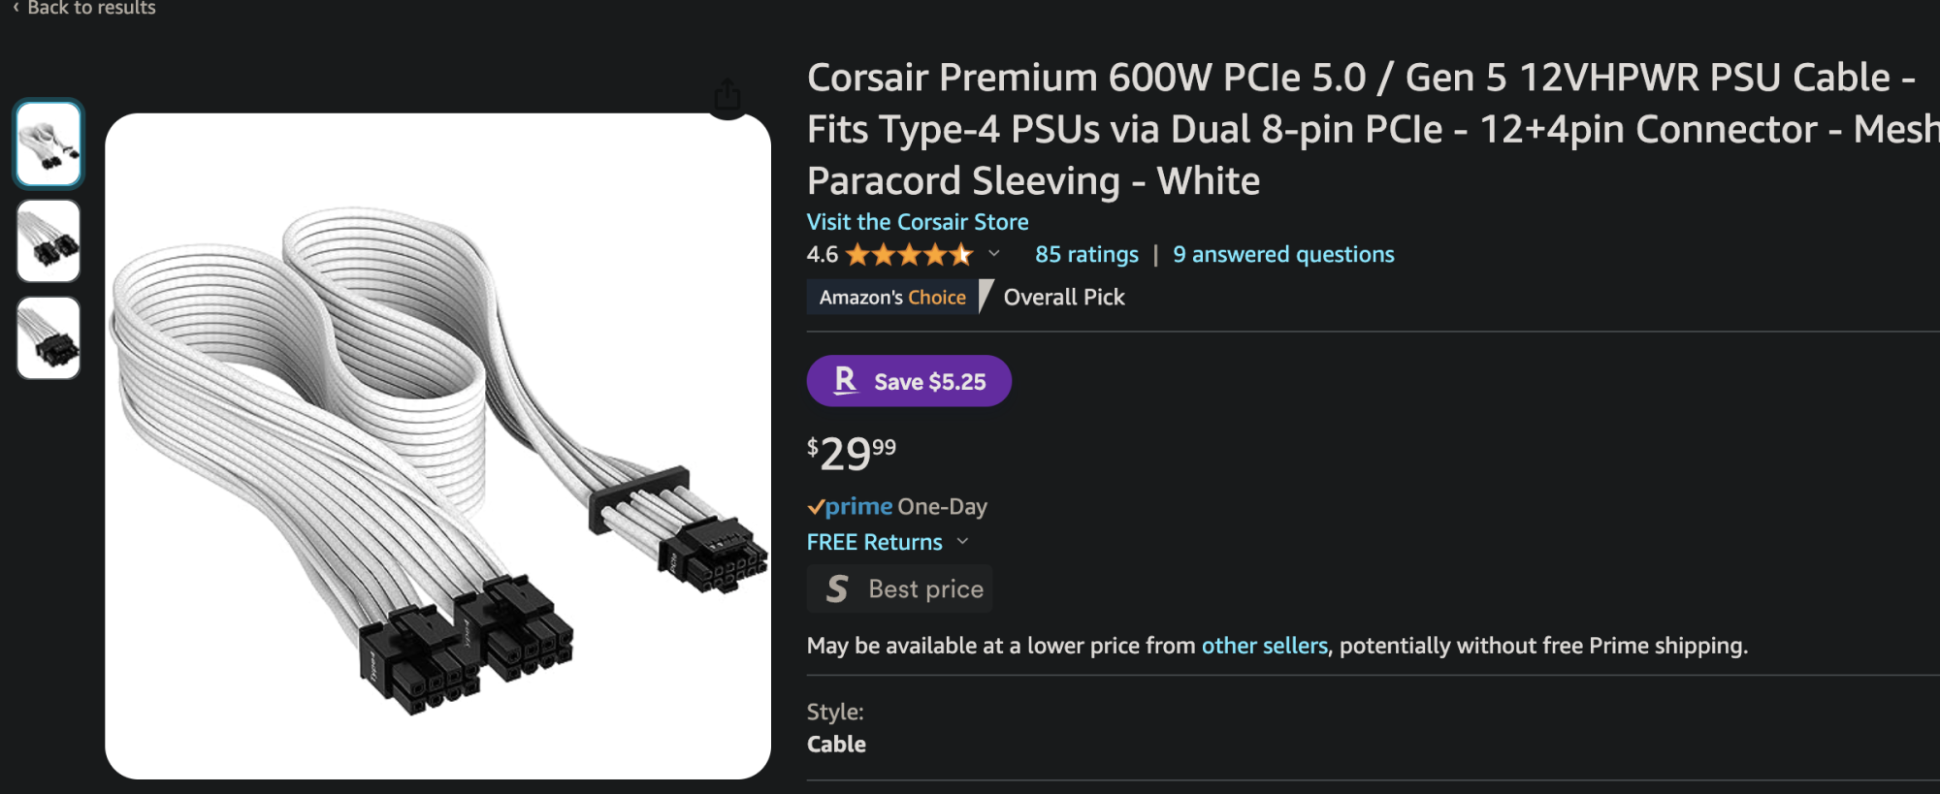This screenshot has width=1940, height=794.
Task: Click the back arrow beside Back to results
Action: click(x=16, y=8)
